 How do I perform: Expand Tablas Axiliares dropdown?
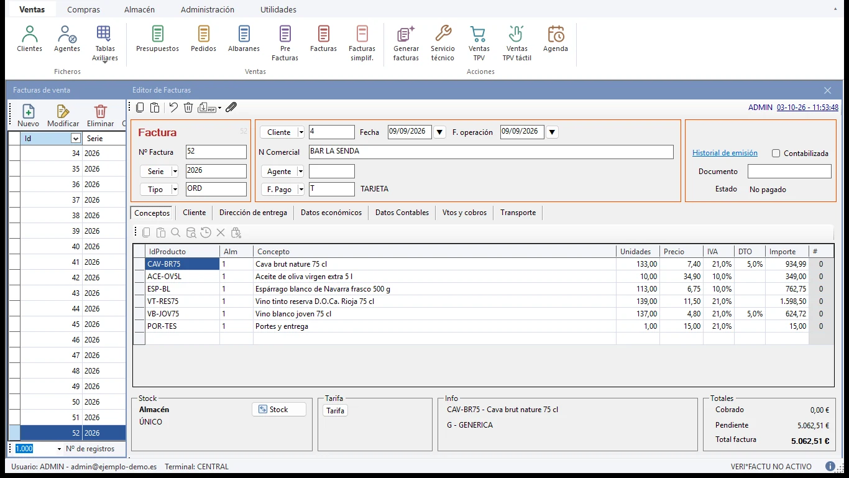pos(105,62)
